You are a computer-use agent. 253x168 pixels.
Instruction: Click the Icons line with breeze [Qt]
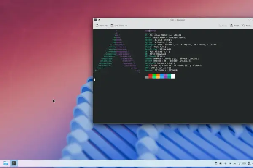(x=168, y=61)
